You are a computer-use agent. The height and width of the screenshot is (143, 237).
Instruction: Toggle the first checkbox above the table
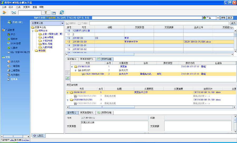tap(67, 23)
